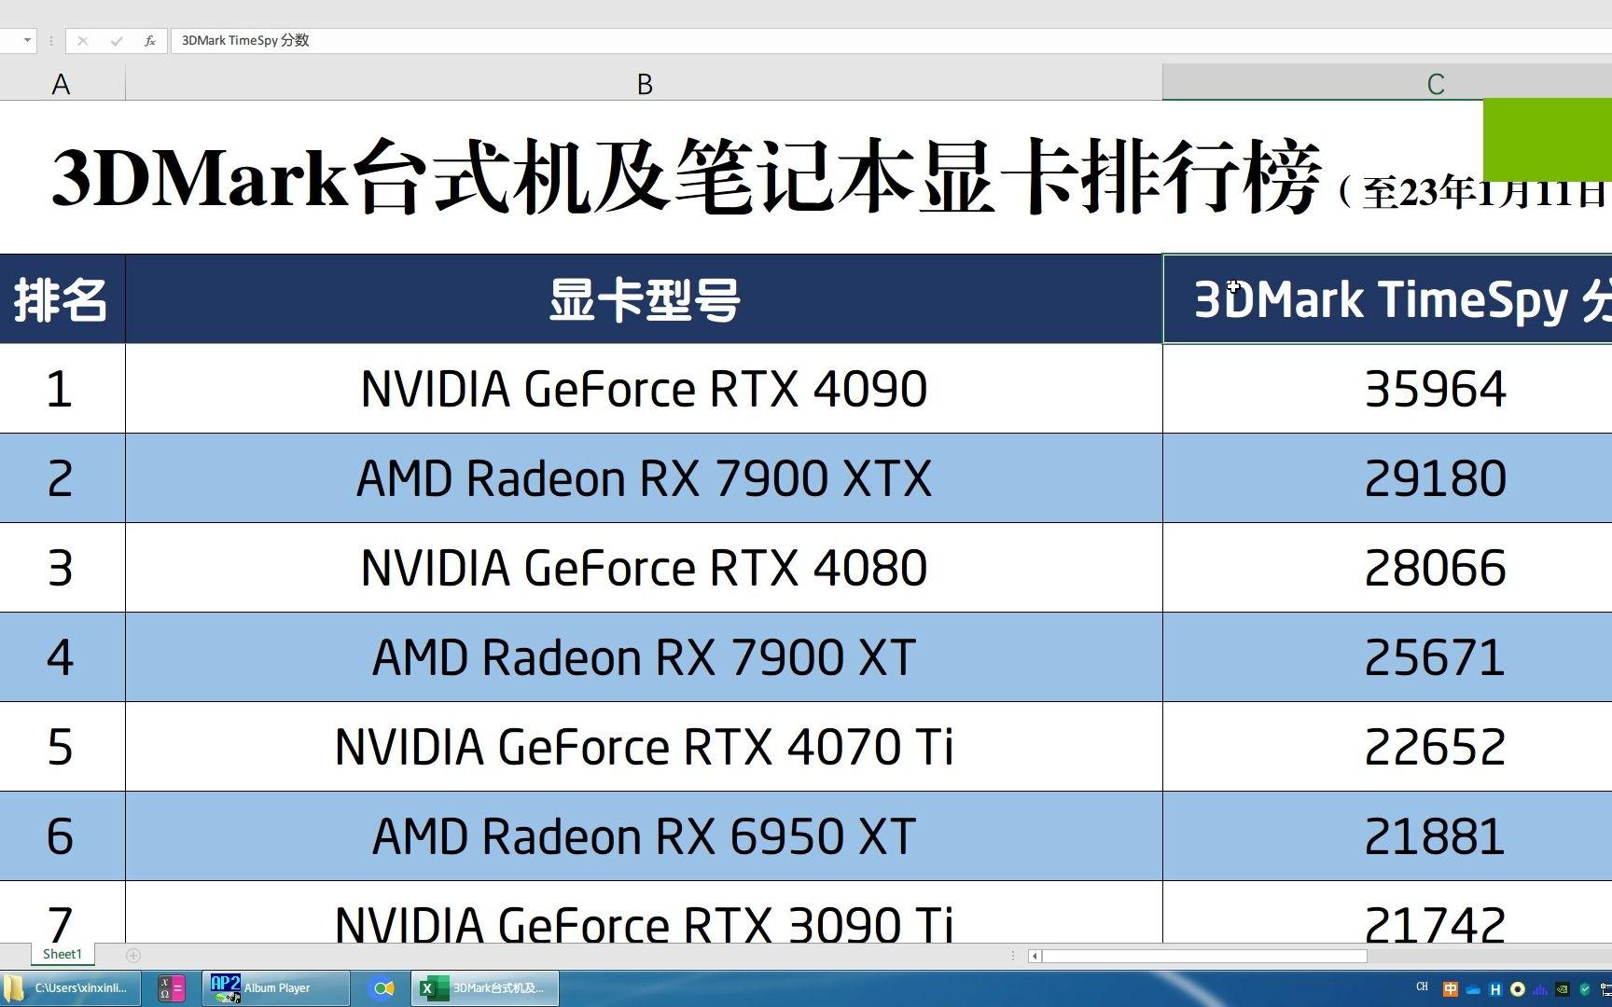Select rank cell '6'

click(62, 836)
